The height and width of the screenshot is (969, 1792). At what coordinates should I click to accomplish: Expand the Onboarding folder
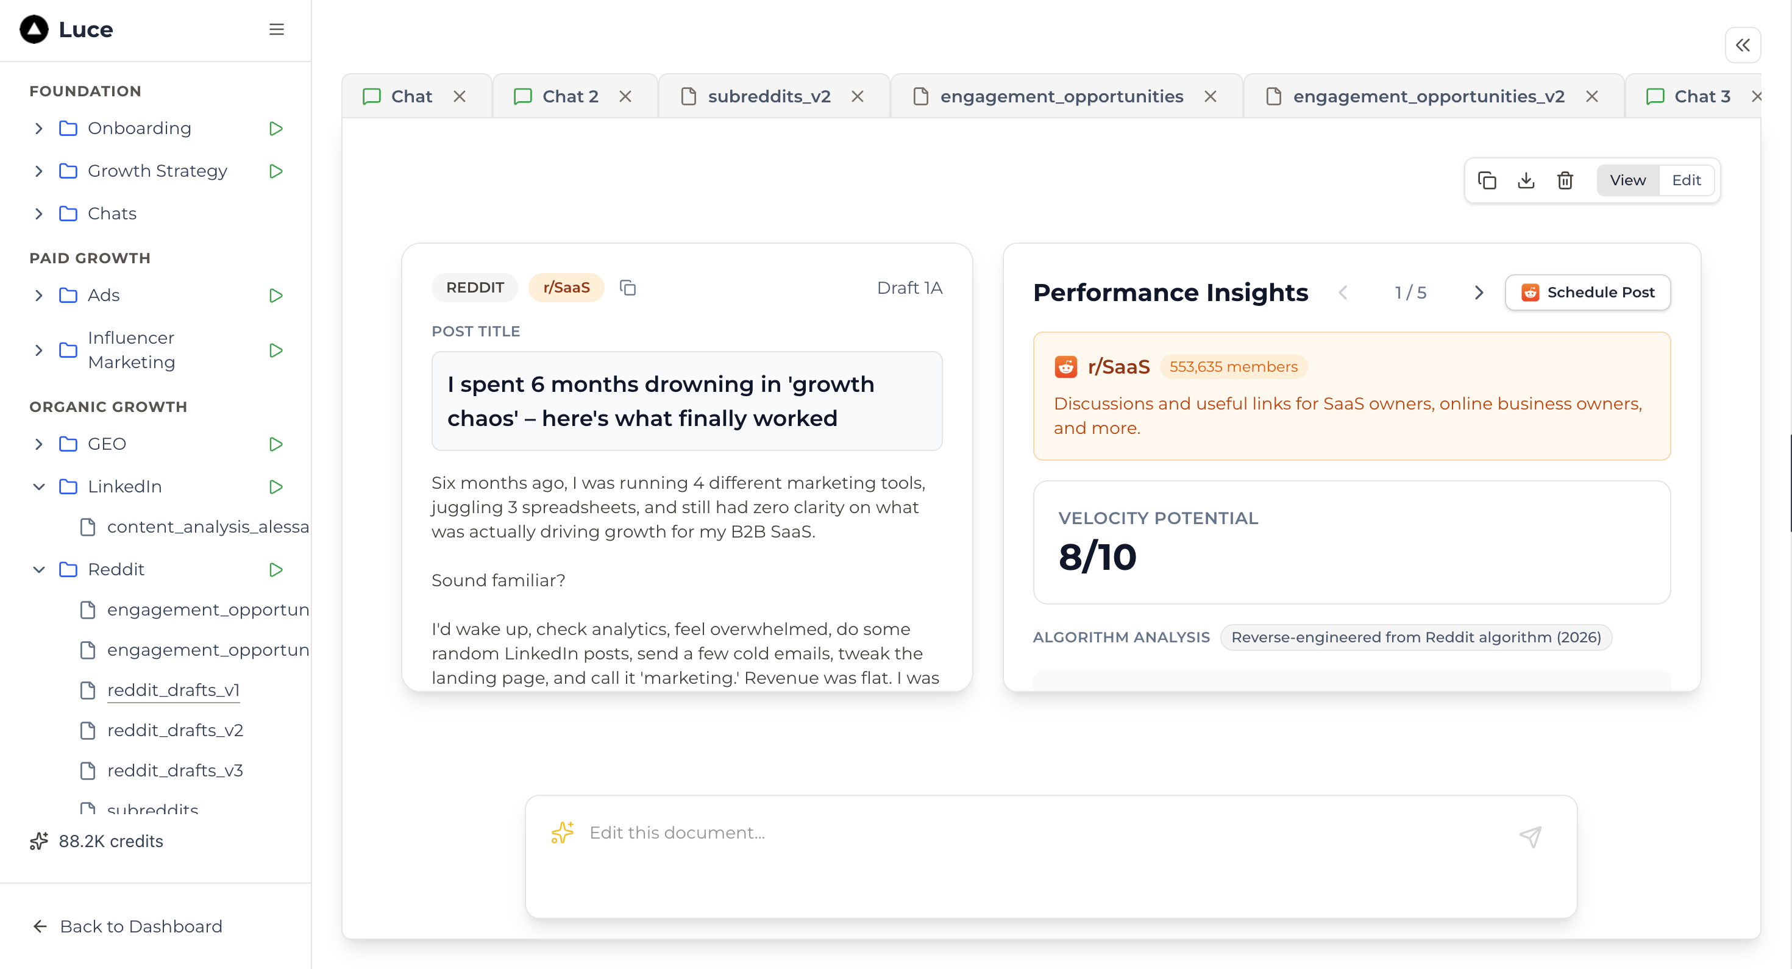39,129
